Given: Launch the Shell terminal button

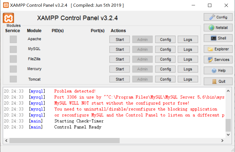Looking at the screenshot, I should 218,38.
